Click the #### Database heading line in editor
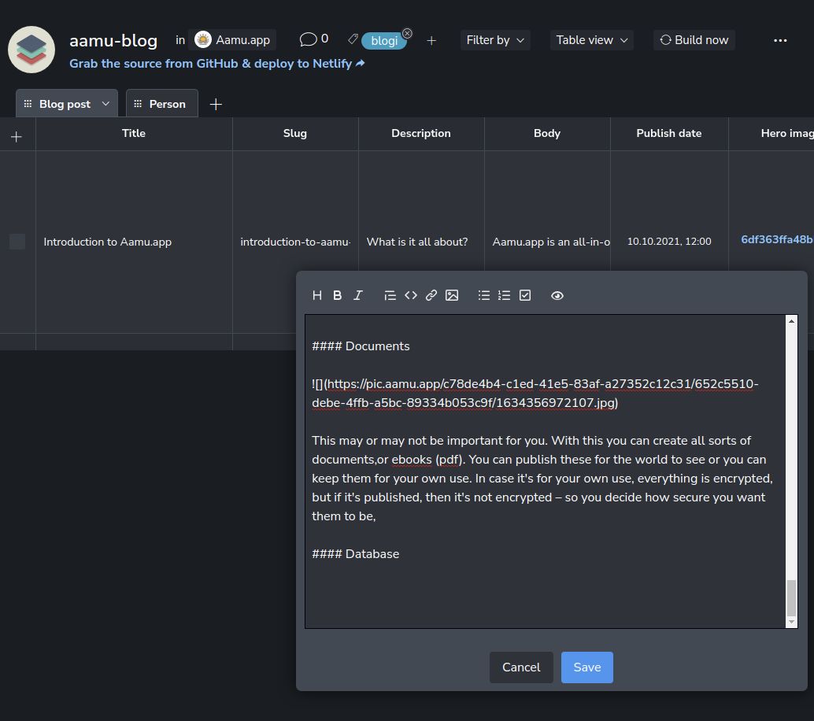This screenshot has width=814, height=721. [x=355, y=554]
